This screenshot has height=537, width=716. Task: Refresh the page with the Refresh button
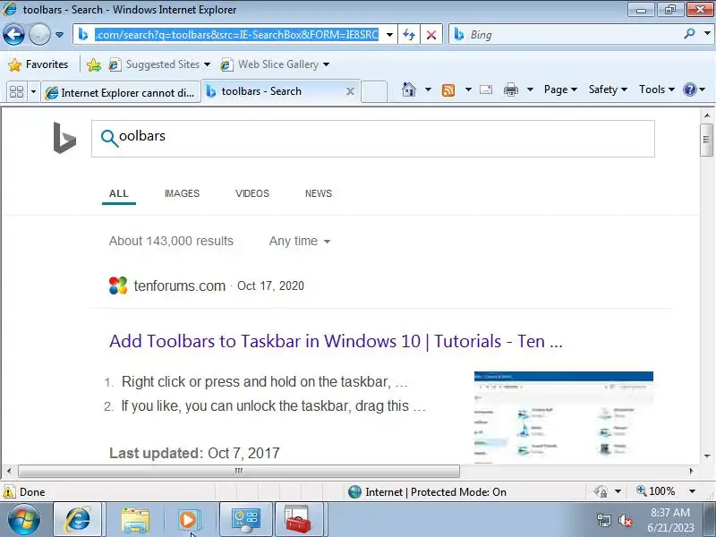click(409, 35)
